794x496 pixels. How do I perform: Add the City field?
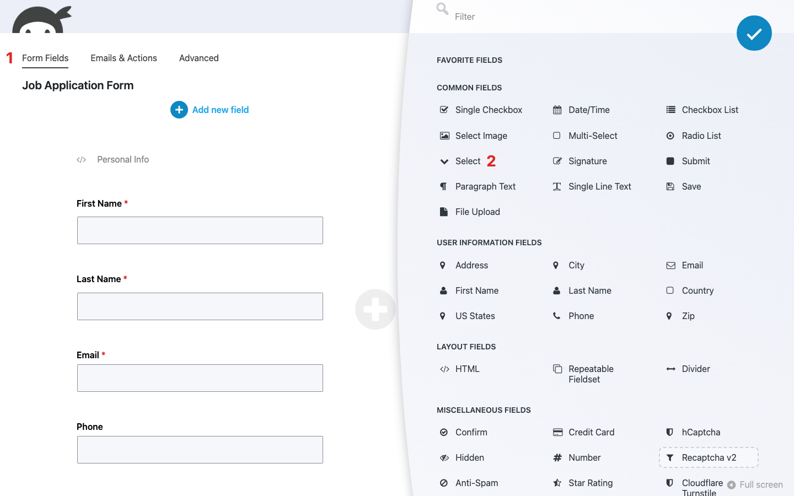pos(568,265)
